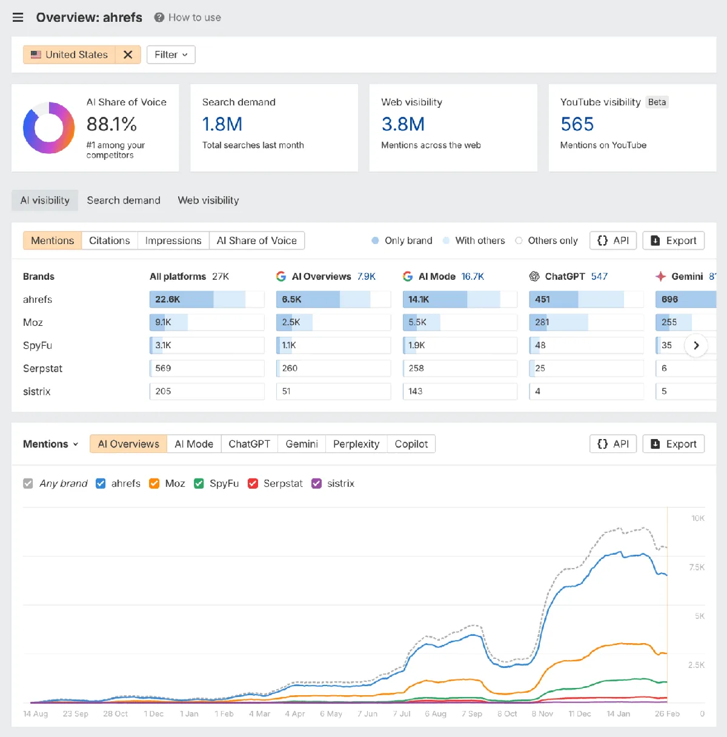This screenshot has height=737, width=727.
Task: Click the 26 Feb marker on chart axis
Action: click(667, 713)
